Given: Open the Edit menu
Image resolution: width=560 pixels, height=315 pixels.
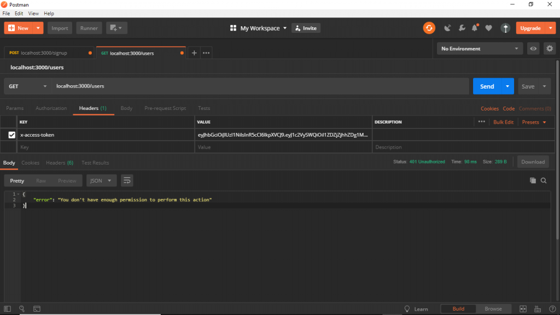Looking at the screenshot, I should point(19,13).
